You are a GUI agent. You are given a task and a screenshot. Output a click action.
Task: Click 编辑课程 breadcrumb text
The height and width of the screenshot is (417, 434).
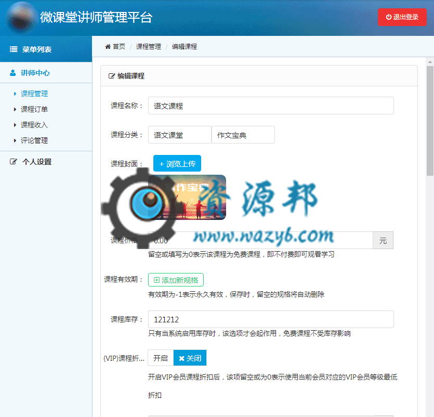pyautogui.click(x=185, y=46)
